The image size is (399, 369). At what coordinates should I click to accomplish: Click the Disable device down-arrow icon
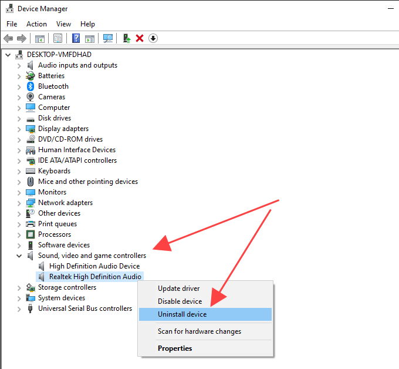pos(153,38)
